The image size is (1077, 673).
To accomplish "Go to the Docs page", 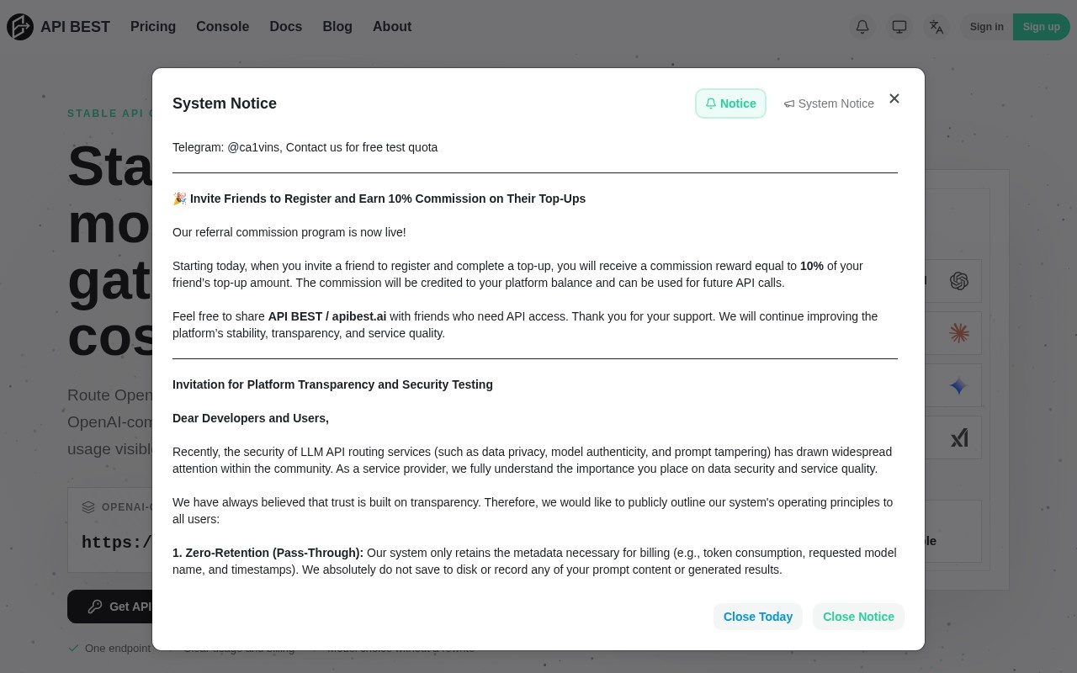I will pos(286,27).
